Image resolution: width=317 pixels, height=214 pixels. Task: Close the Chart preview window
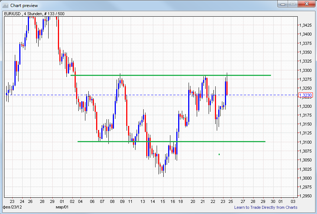pos(307,4)
